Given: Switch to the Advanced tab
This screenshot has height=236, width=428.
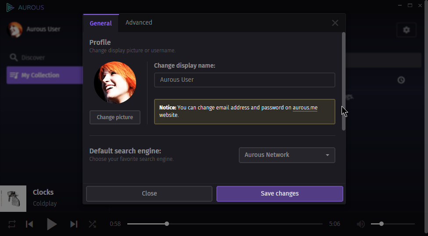Looking at the screenshot, I should [x=139, y=23].
